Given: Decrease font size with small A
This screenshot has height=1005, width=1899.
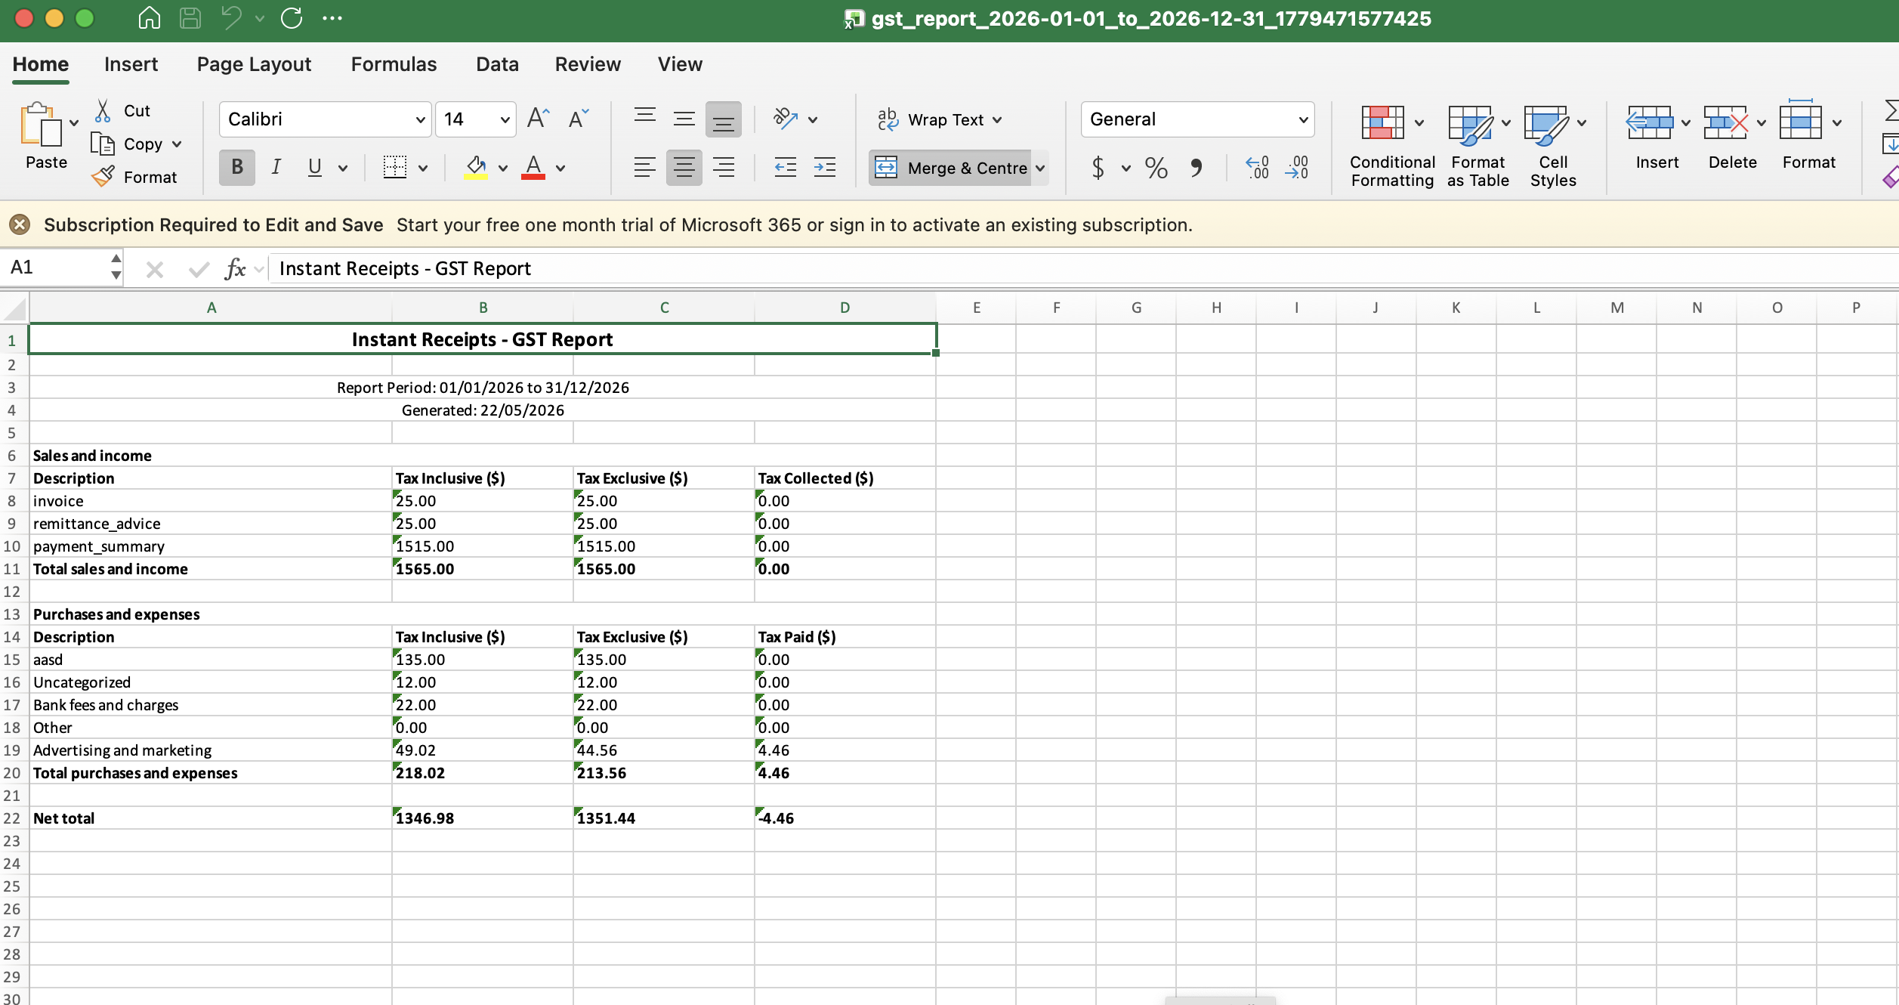Looking at the screenshot, I should [578, 119].
